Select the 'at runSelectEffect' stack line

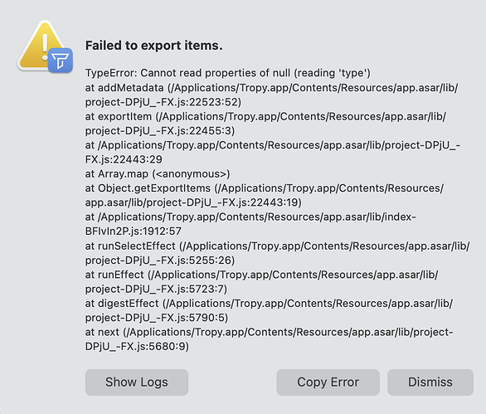tap(277, 246)
